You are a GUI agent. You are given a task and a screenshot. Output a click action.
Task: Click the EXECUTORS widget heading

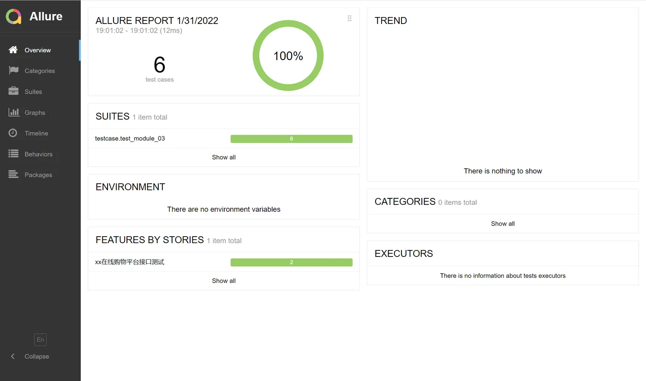[x=404, y=253]
